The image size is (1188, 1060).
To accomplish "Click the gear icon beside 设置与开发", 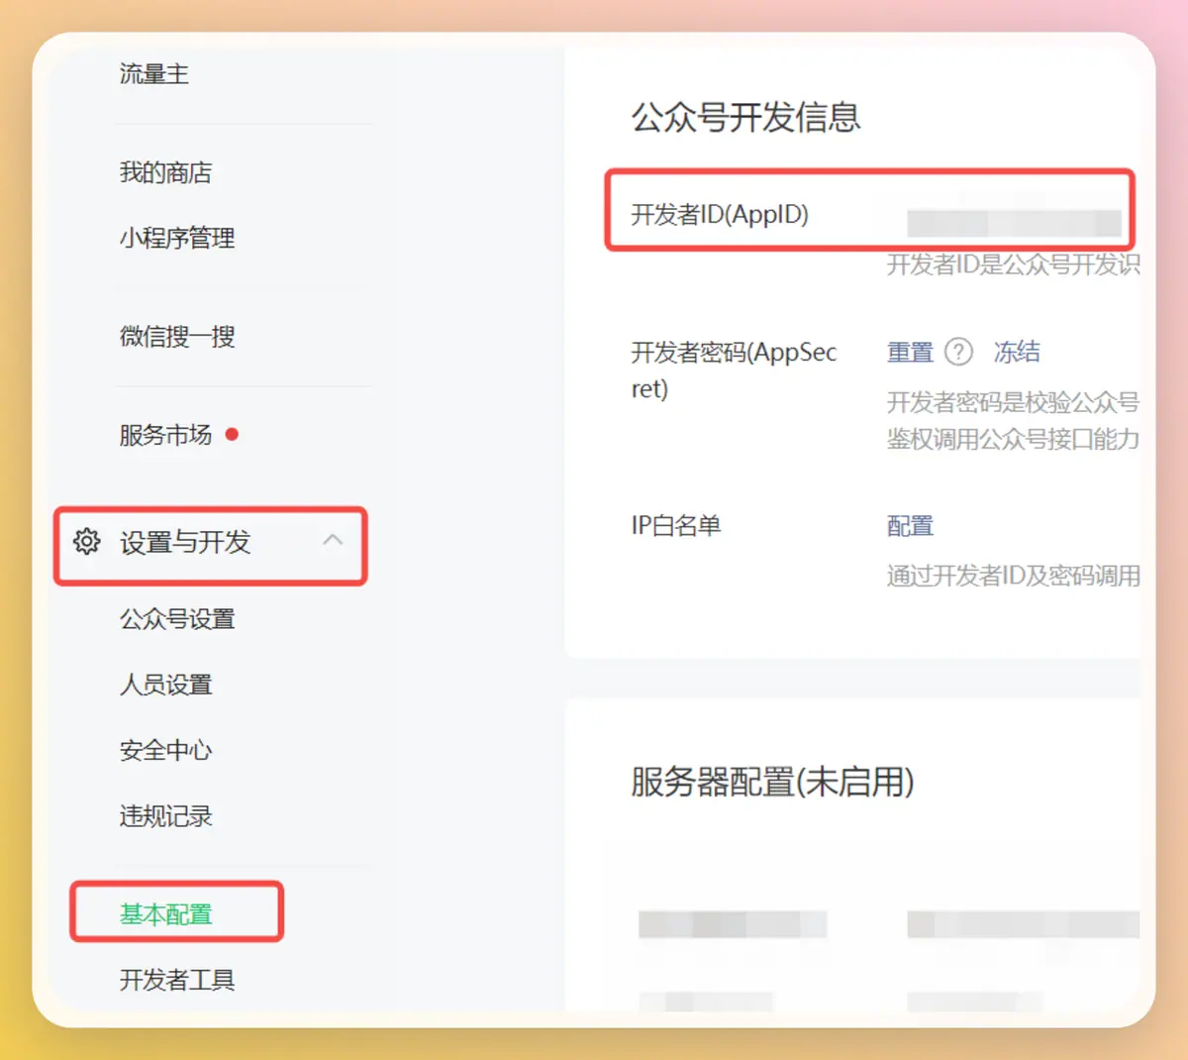I will click(87, 542).
